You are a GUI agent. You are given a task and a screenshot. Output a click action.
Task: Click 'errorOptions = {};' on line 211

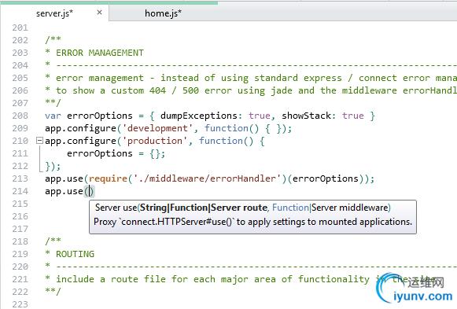pos(116,153)
